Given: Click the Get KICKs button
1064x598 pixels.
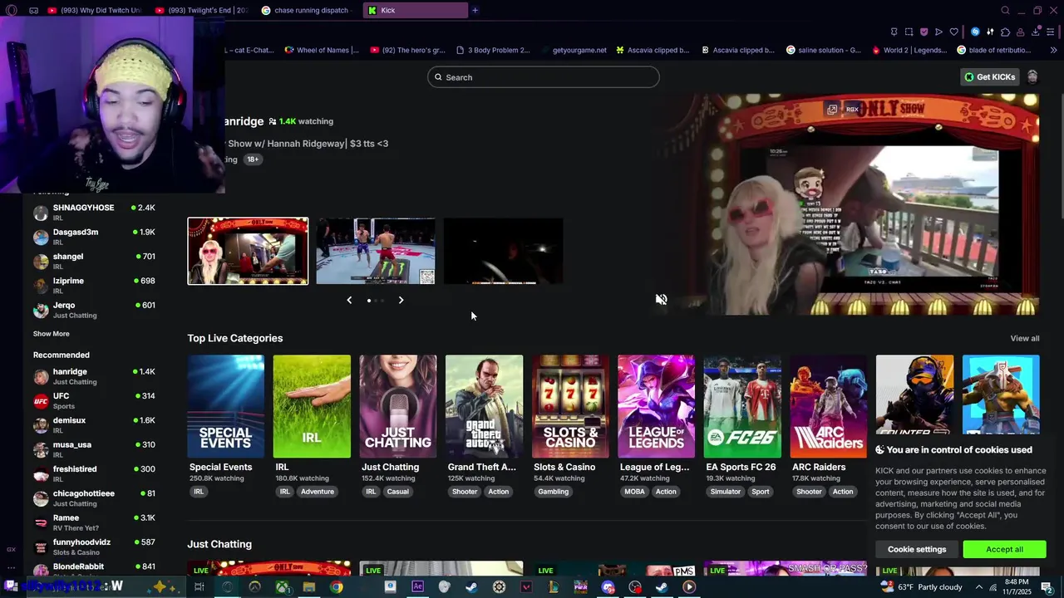Looking at the screenshot, I should pyautogui.click(x=990, y=76).
